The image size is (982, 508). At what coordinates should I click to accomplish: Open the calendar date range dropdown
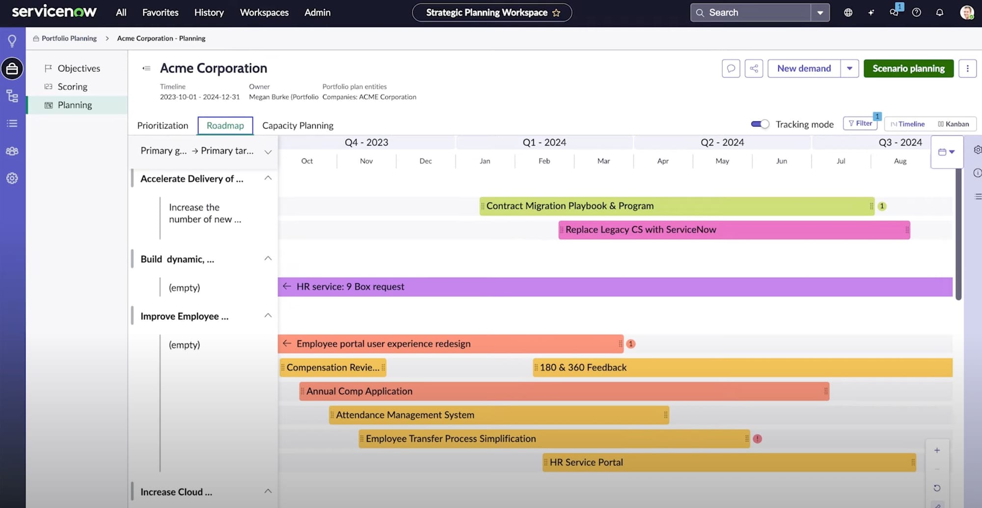coord(946,152)
